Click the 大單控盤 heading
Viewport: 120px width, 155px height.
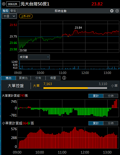click(16, 86)
